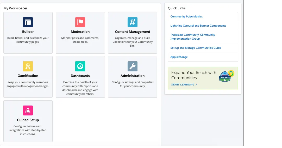Open Community Pulse Metrics link
The height and width of the screenshot is (148, 282).
click(186, 17)
